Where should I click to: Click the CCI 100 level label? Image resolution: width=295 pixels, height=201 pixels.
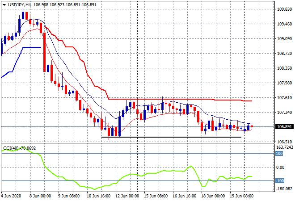(x=279, y=154)
